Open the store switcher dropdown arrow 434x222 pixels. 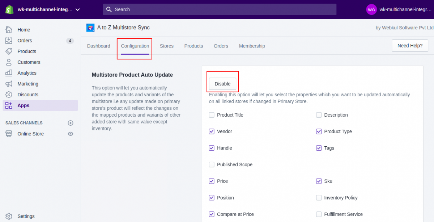click(x=78, y=9)
